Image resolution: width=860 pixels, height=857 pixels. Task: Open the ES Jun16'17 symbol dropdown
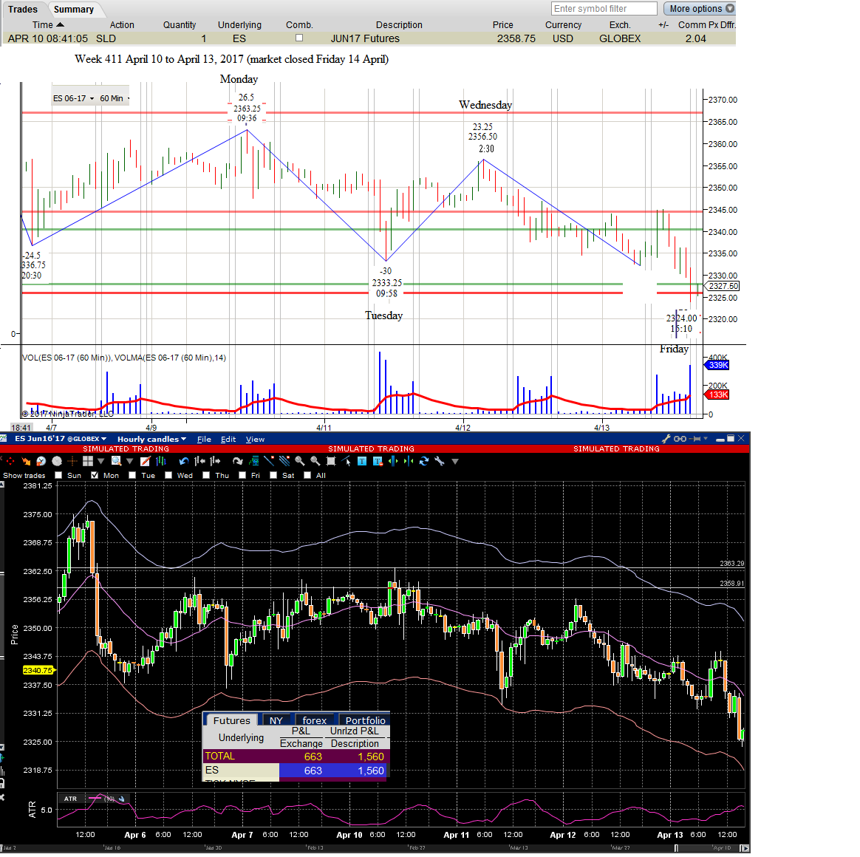pyautogui.click(x=61, y=439)
